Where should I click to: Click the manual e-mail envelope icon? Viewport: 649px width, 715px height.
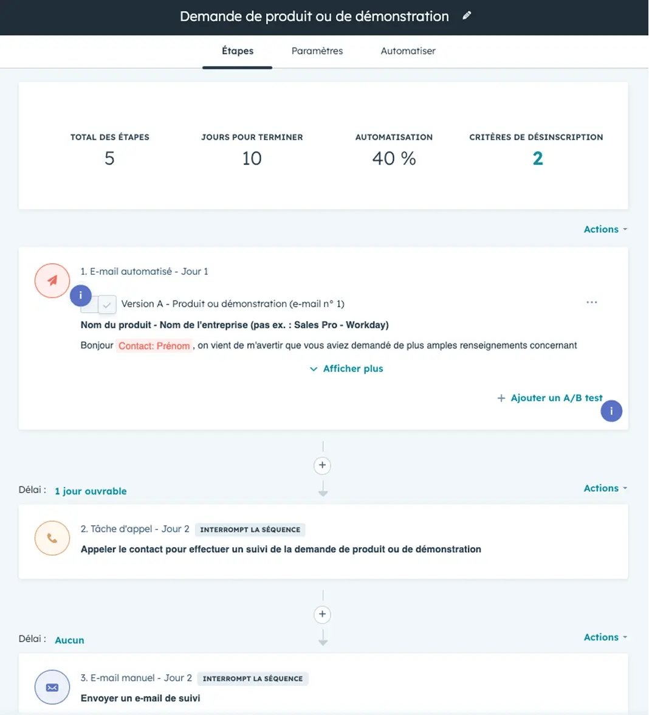(x=52, y=687)
